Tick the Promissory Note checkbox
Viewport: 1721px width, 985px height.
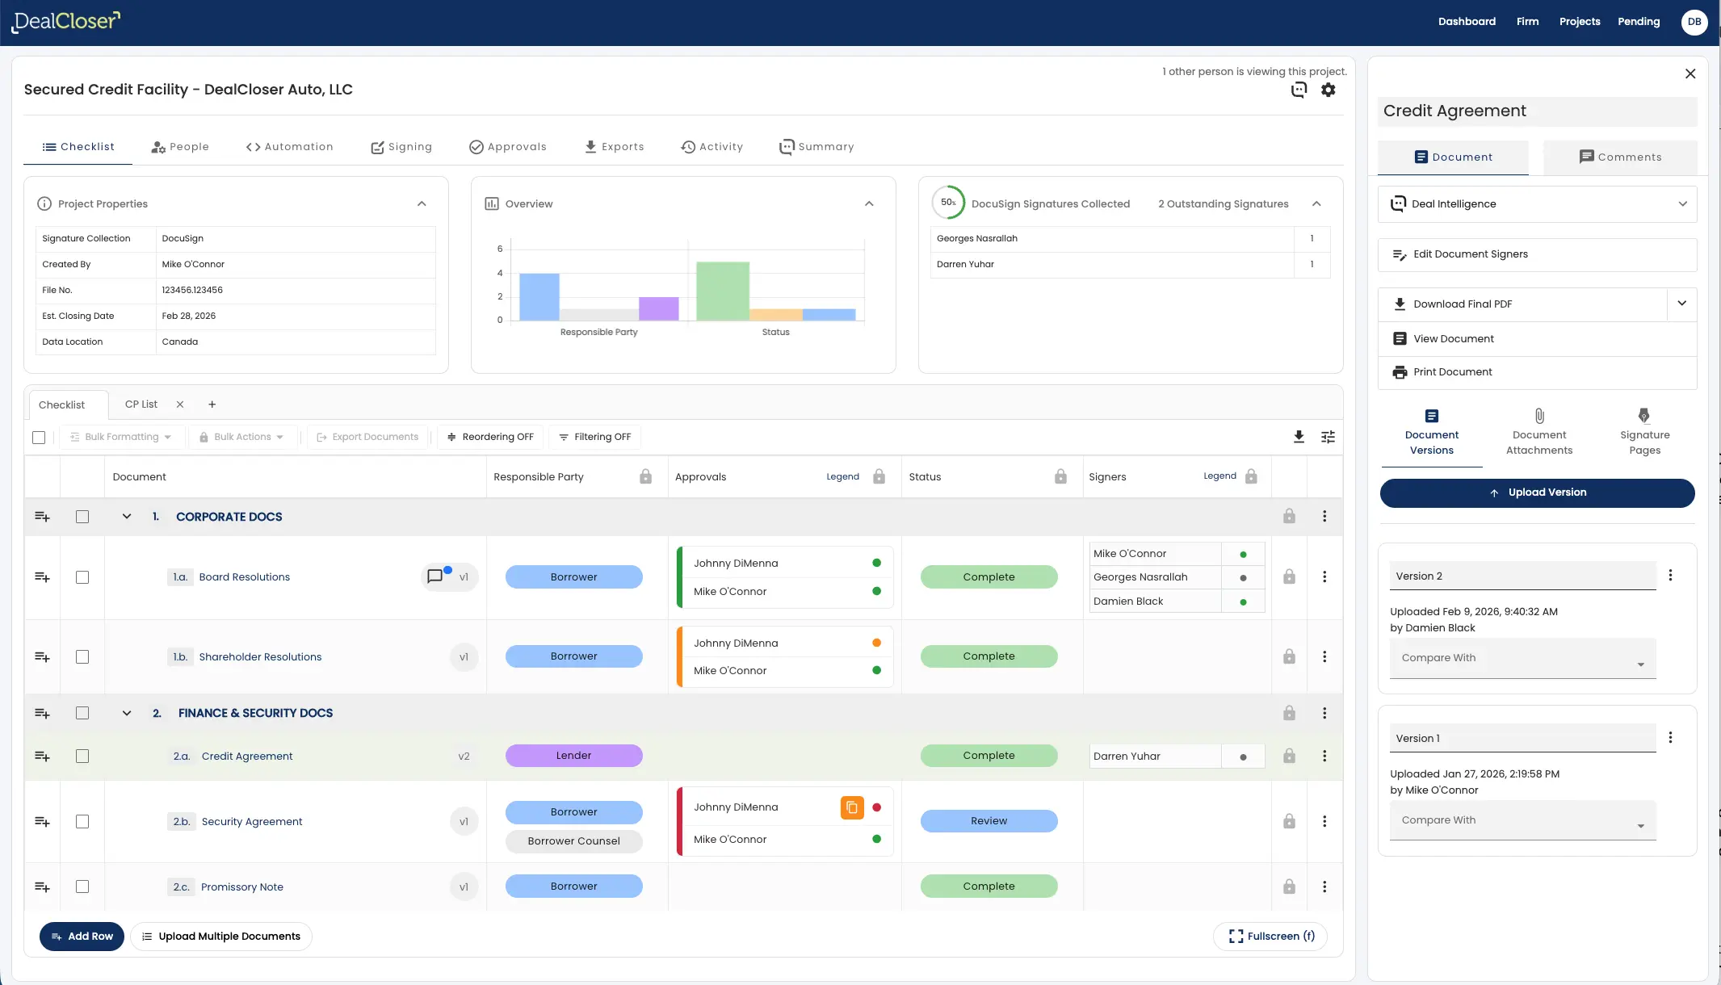point(82,886)
